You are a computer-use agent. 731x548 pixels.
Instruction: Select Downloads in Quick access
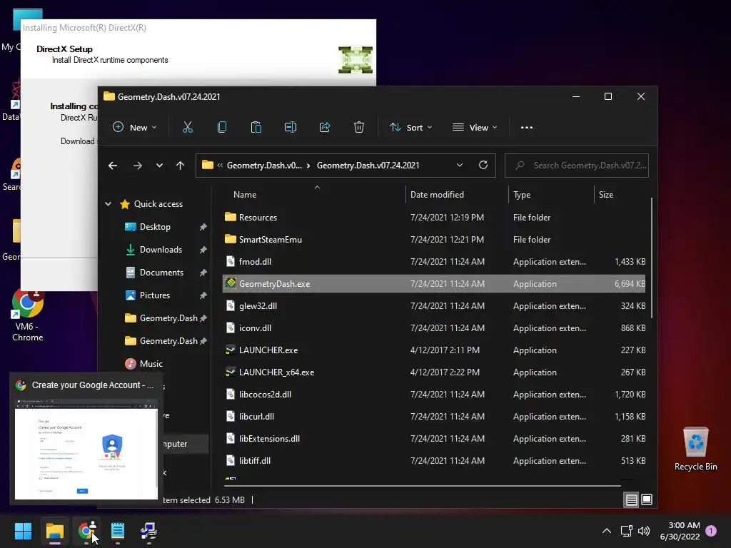(161, 249)
